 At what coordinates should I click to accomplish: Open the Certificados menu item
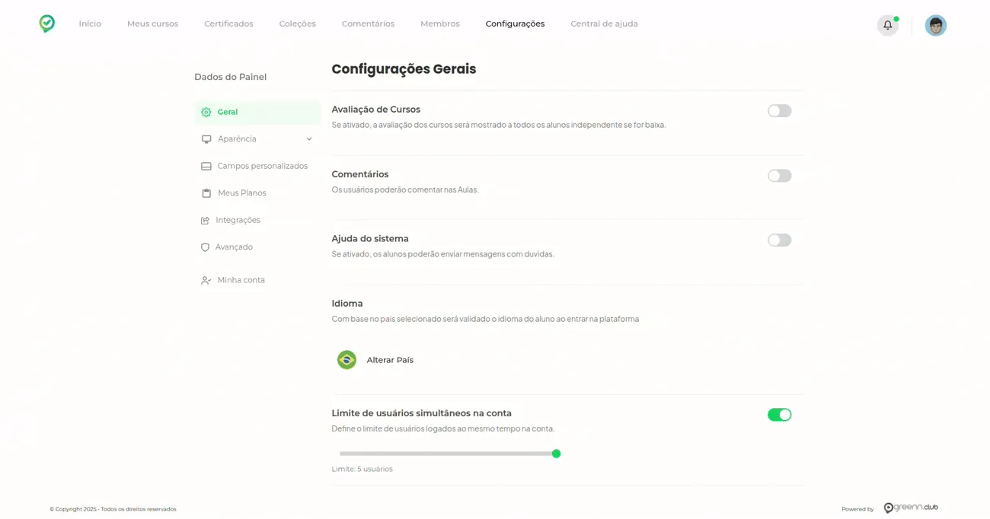tap(228, 24)
